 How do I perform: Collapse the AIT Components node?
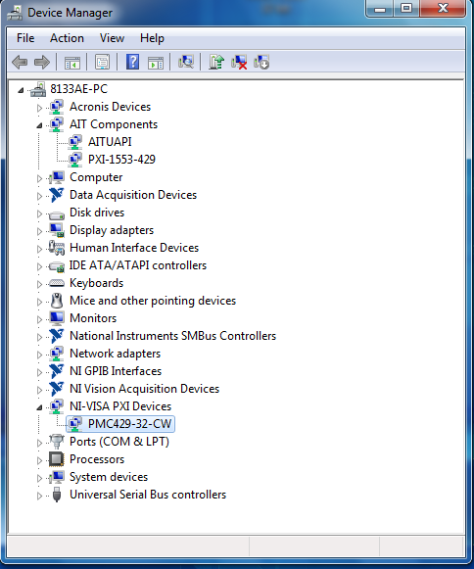tap(39, 125)
